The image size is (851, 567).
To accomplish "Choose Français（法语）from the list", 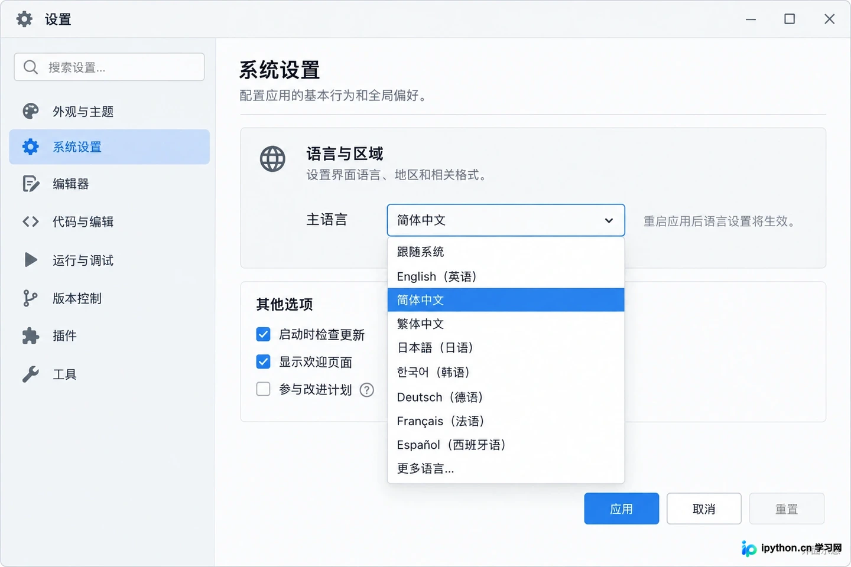I will coord(506,421).
